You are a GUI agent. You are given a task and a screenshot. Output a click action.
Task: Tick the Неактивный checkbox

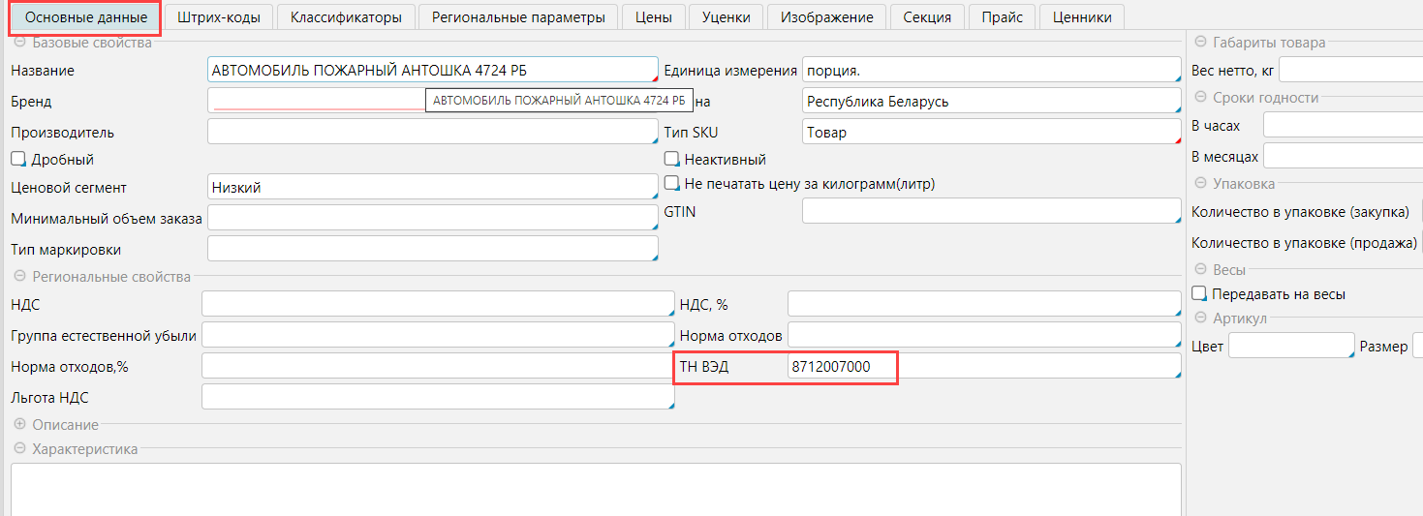click(671, 159)
